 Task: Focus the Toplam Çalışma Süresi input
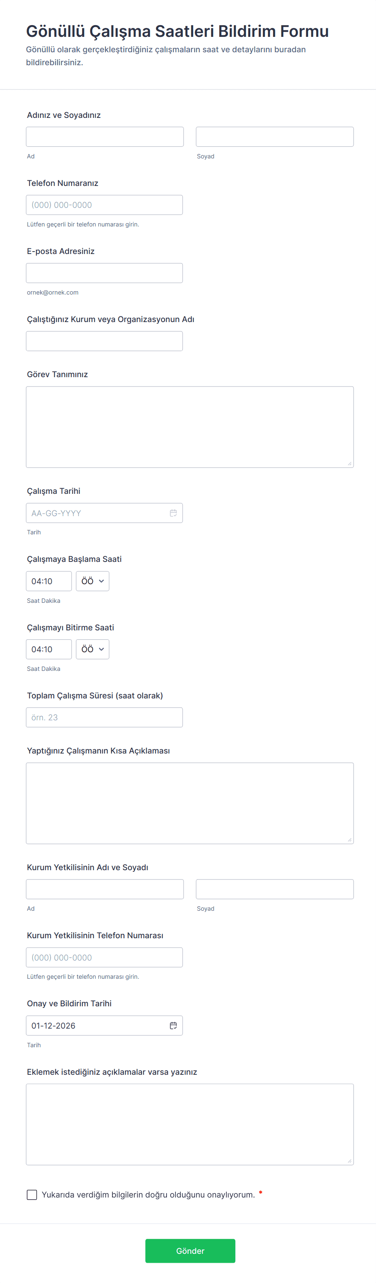point(104,717)
